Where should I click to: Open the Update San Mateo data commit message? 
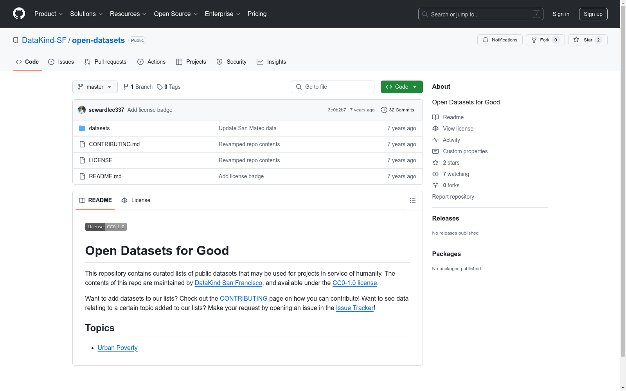click(248, 128)
